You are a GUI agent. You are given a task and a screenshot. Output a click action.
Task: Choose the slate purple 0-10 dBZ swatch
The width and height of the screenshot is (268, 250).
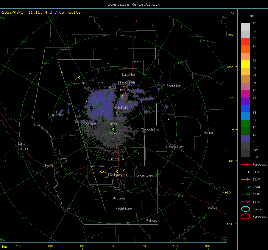click(245, 139)
